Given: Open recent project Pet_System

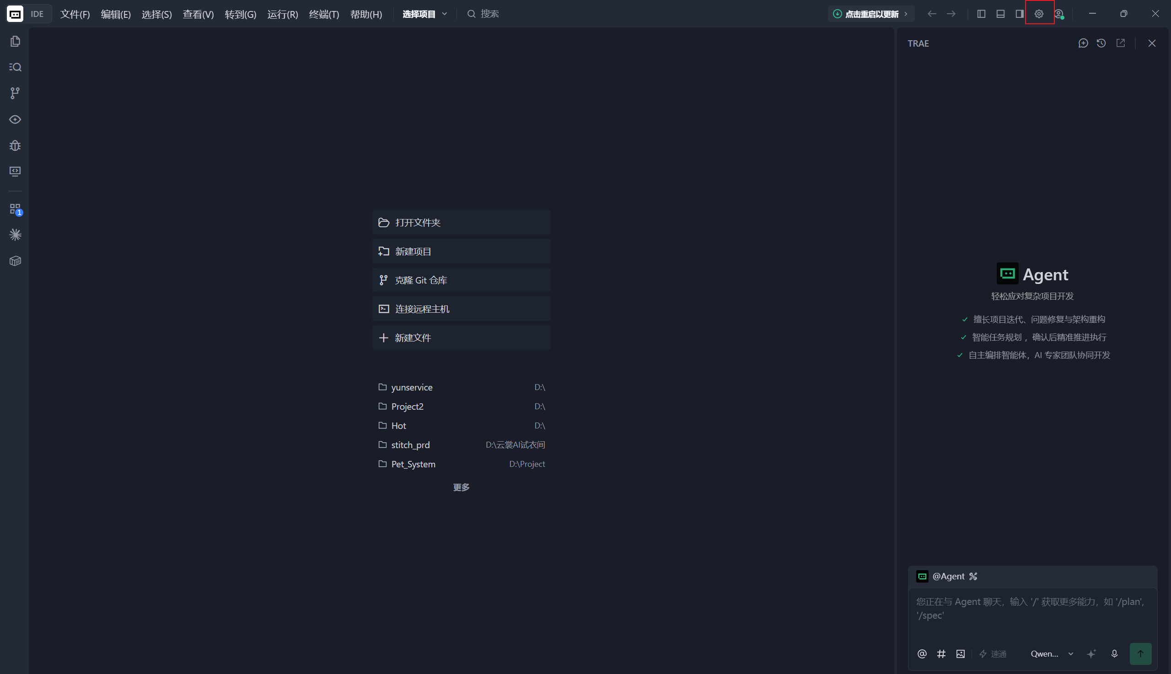Looking at the screenshot, I should click(x=461, y=464).
